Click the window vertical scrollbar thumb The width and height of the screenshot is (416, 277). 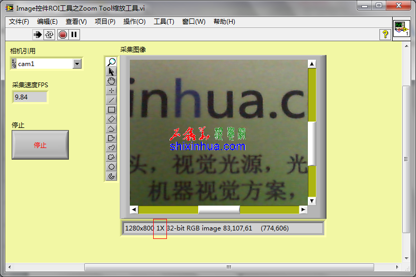tap(406, 159)
